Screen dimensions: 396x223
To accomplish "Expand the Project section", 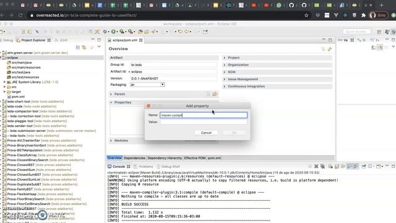I will click(x=225, y=58).
